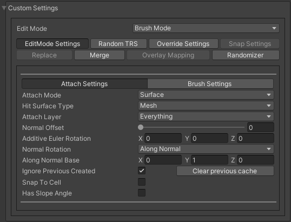Select the EditMode Settings tab
The width and height of the screenshot is (291, 222).
coord(52,44)
